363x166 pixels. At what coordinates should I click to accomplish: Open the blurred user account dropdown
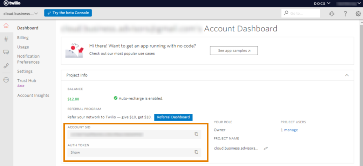(349, 3)
